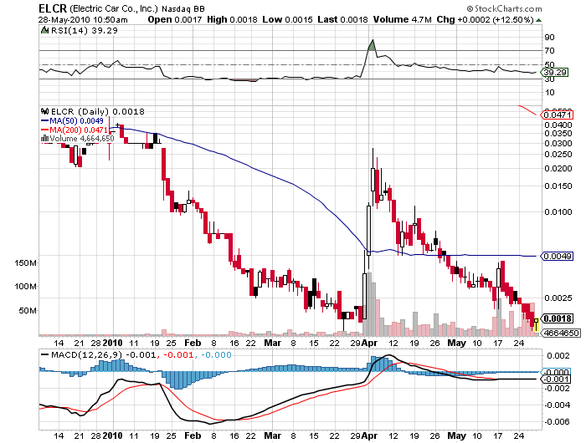
Task: Click the bold 0.0018 last price tag
Action: (x=558, y=318)
